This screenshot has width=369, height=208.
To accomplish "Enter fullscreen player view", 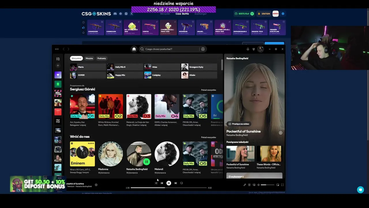I will tap(282, 185).
